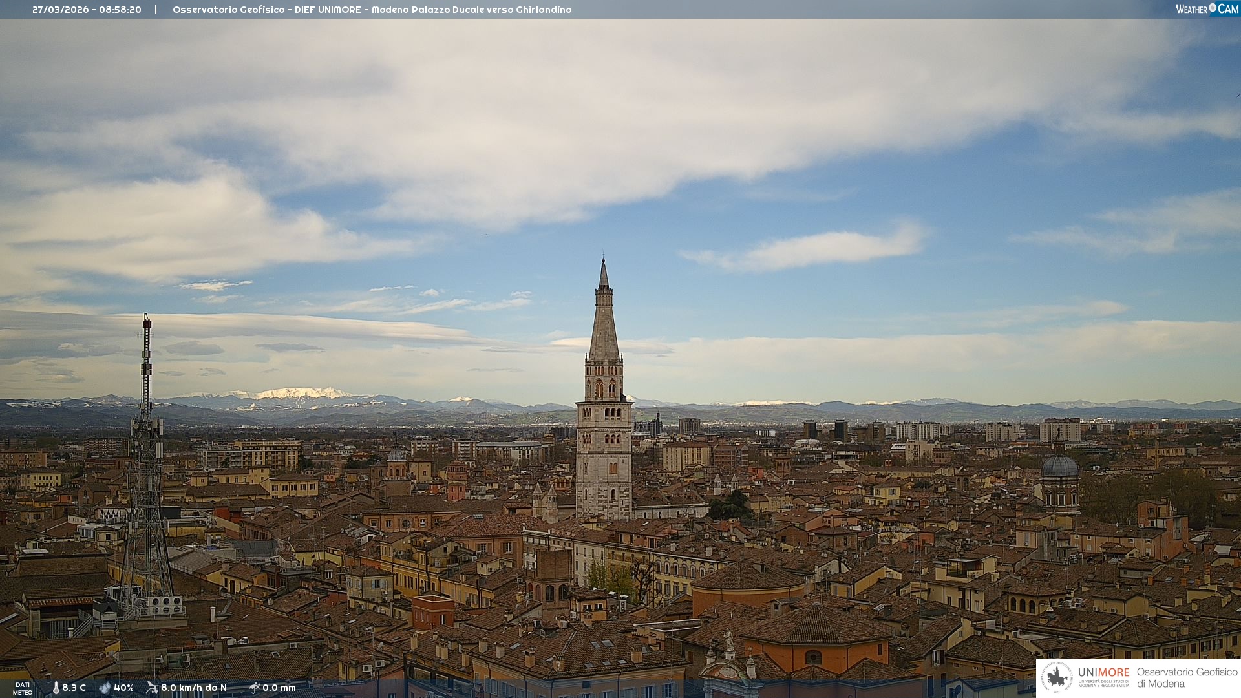Click the Ghirlandina bell tower spire
Image resolution: width=1241 pixels, height=698 pixels.
tap(604, 323)
